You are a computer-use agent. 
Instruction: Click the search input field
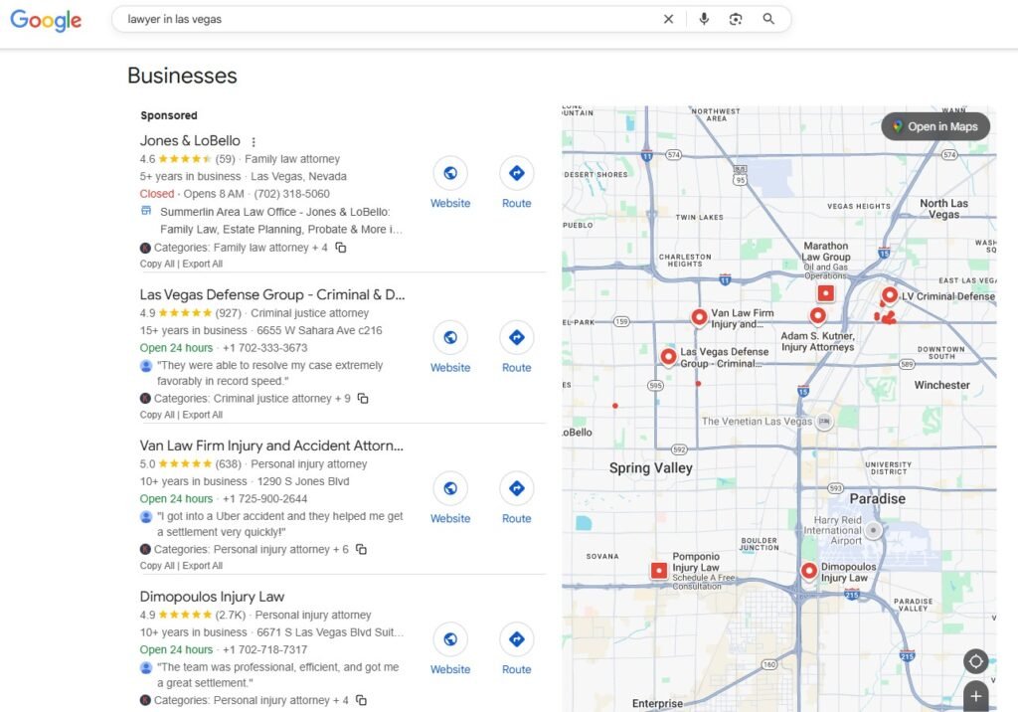click(x=388, y=19)
